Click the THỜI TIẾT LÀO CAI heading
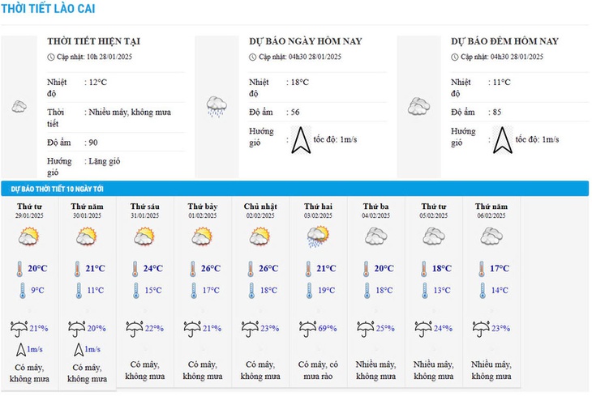 pyautogui.click(x=48, y=9)
